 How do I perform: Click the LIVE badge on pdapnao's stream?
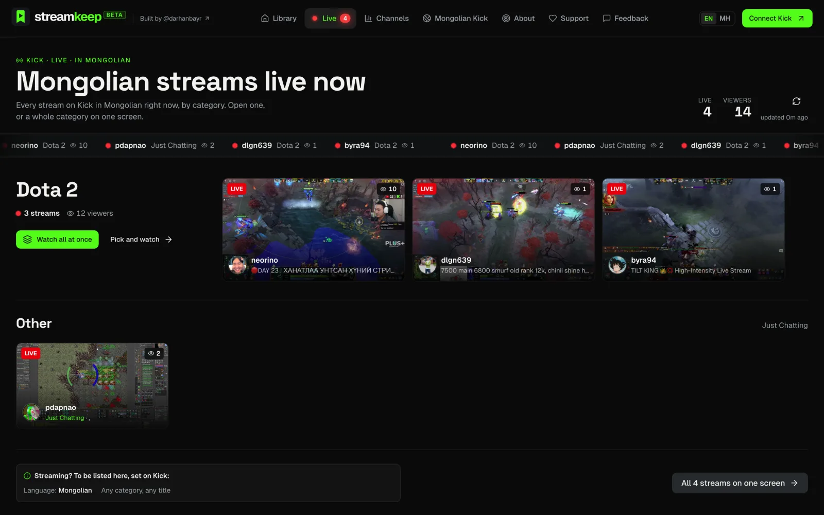coord(31,353)
